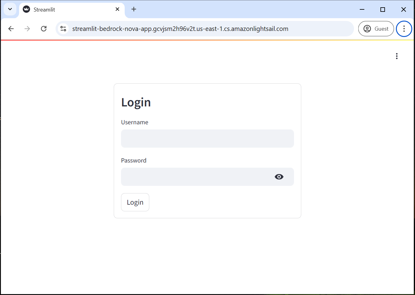
Task: Open the site information icon in the address bar
Action: point(63,29)
